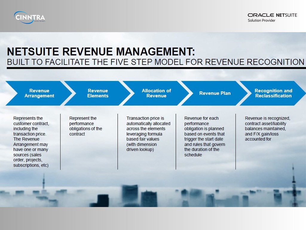The image size is (306, 230).
Task: Click the Revenue Plan description text
Action: (205, 136)
